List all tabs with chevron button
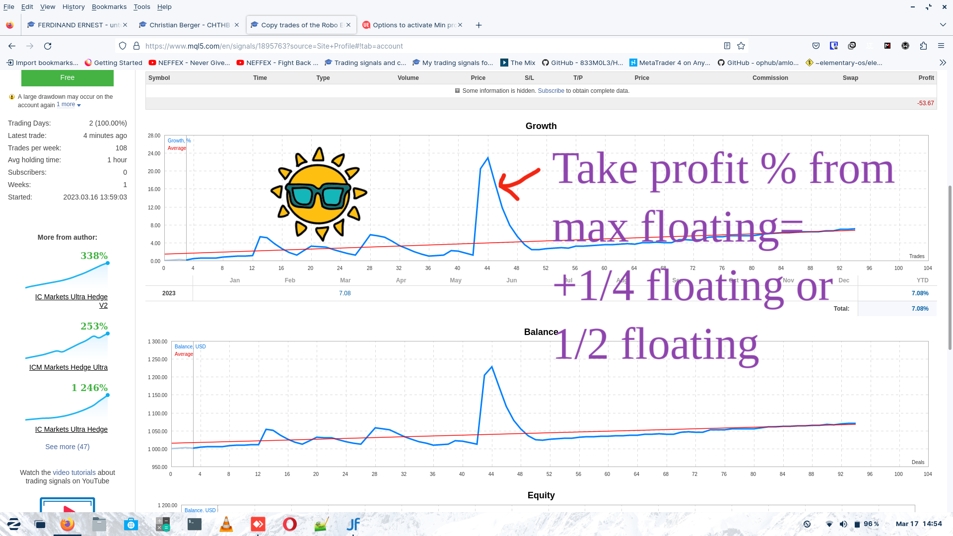The image size is (953, 536). click(943, 25)
